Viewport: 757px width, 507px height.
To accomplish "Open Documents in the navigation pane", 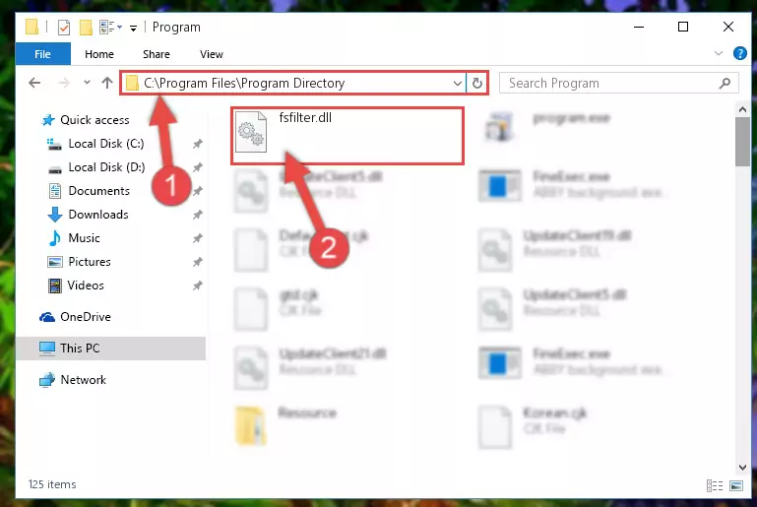I will coord(99,191).
